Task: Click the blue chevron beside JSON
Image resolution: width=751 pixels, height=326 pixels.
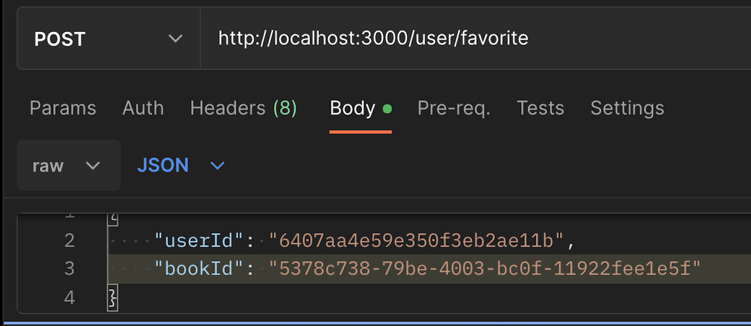Action: click(218, 166)
